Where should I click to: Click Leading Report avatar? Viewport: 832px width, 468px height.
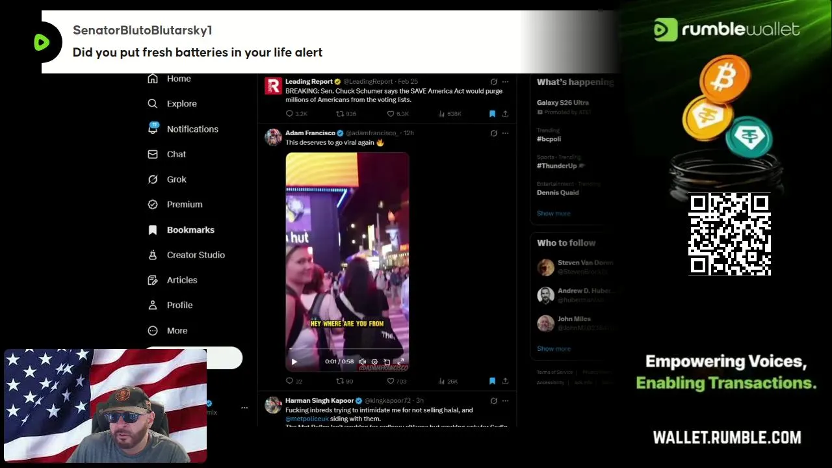(273, 86)
